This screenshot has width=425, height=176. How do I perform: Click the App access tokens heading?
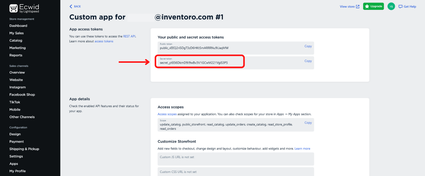pos(86,29)
